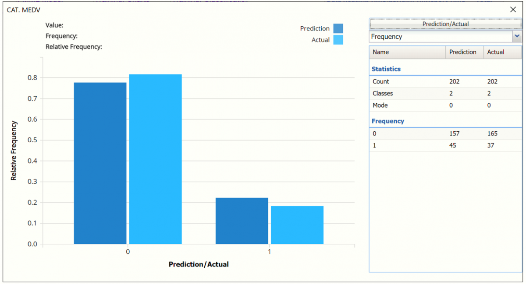Click the Prediction legend color swatch

(x=338, y=29)
